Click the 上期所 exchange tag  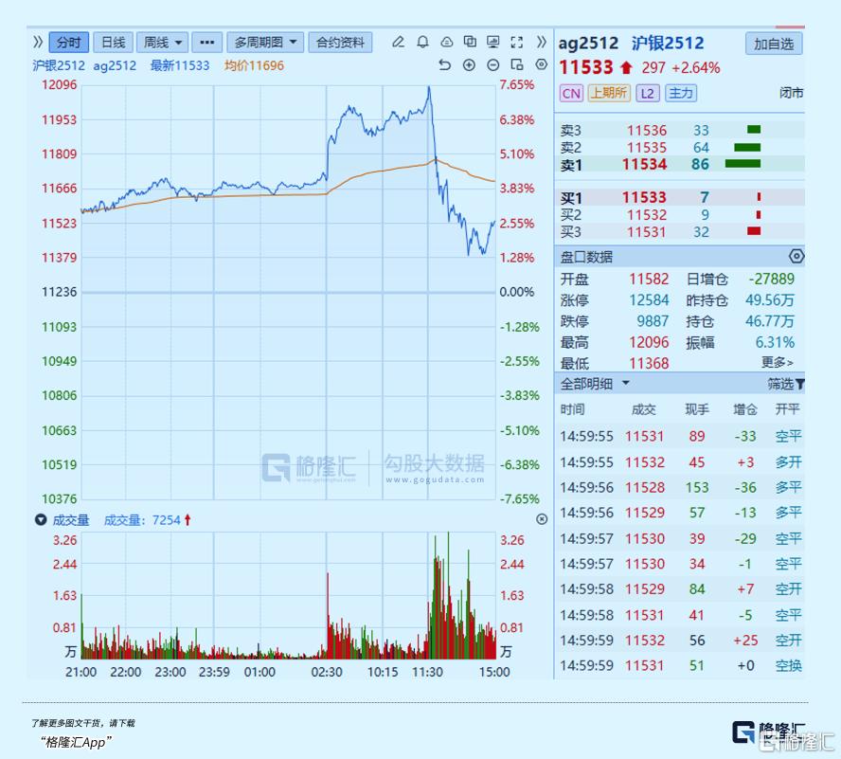click(609, 93)
